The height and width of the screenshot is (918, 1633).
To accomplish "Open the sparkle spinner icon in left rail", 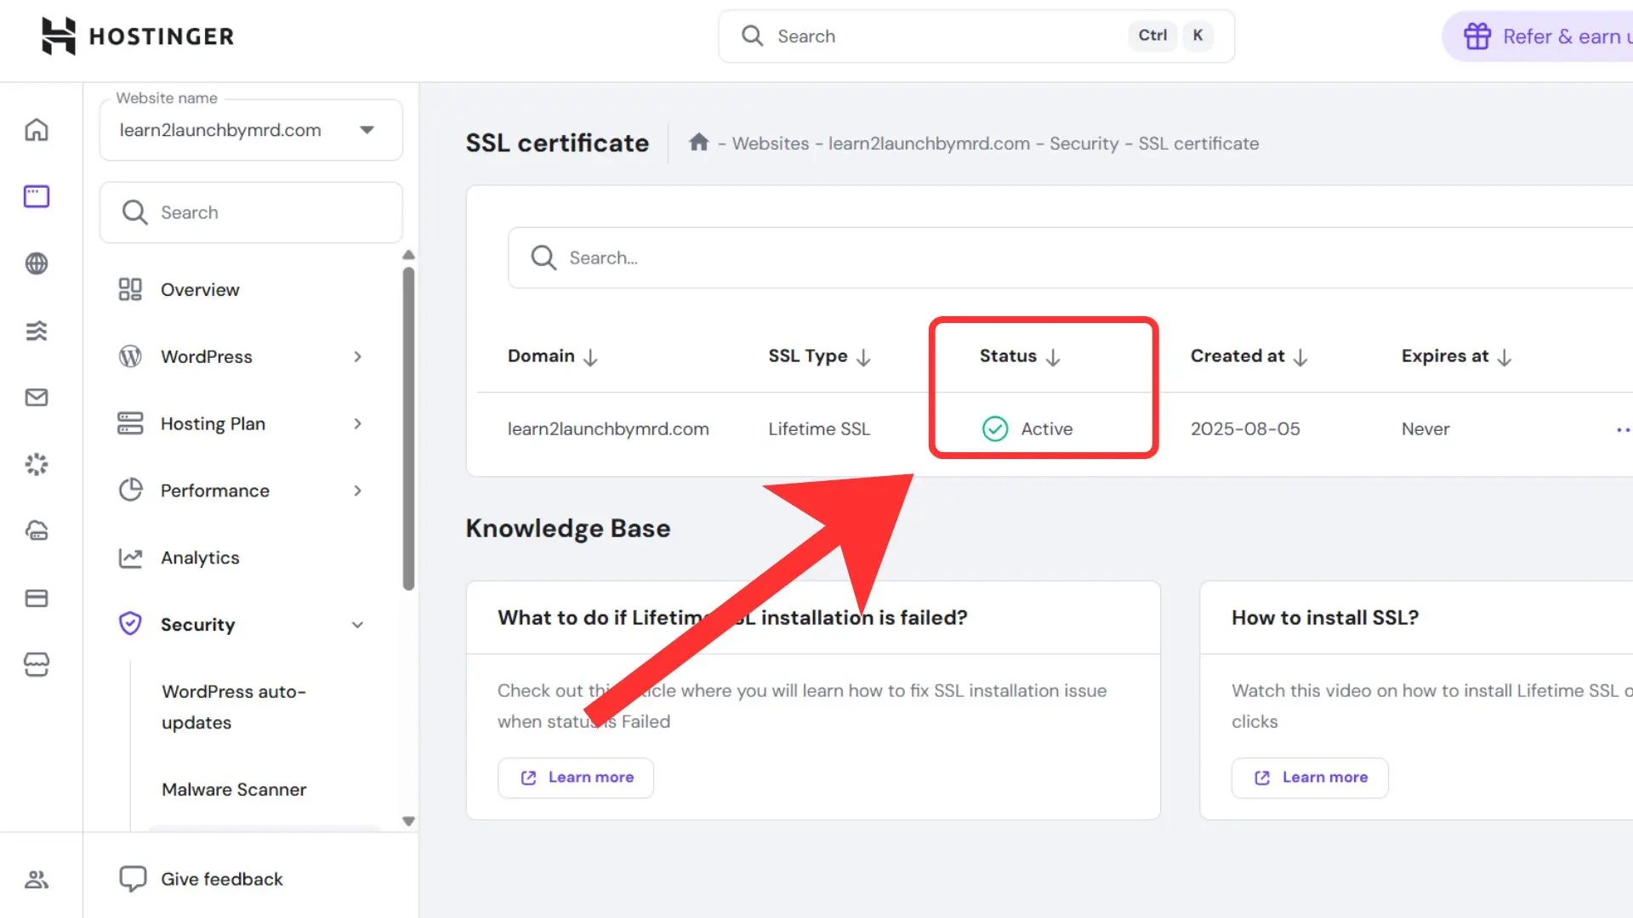I will (x=37, y=464).
